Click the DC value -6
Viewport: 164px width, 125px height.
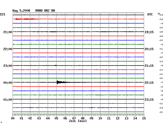click(x=161, y=87)
